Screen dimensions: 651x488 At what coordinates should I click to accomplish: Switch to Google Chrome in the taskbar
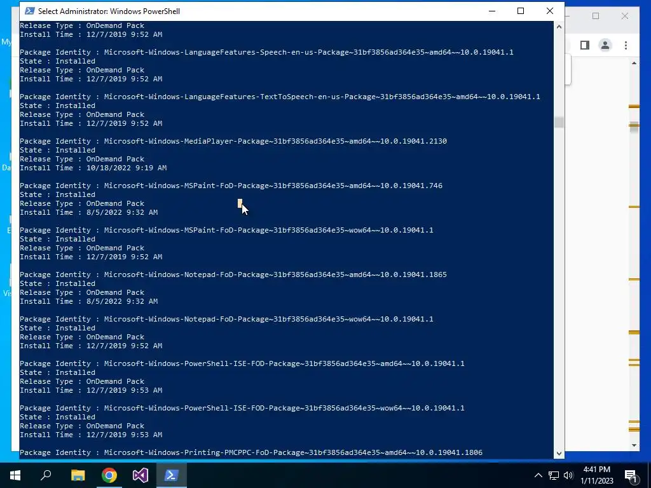[109, 475]
